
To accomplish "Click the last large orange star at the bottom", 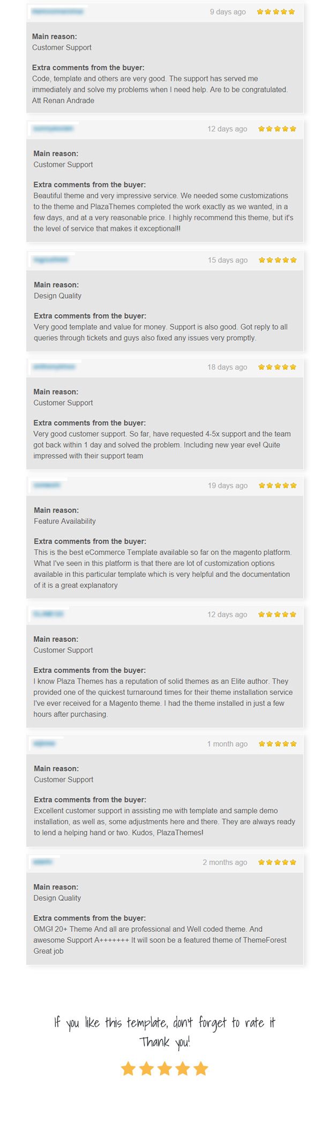I will pos(201,1068).
